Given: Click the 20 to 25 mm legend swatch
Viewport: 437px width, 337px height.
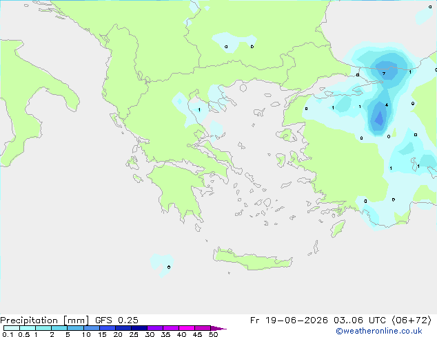Looking at the screenshot, I should [x=123, y=328].
